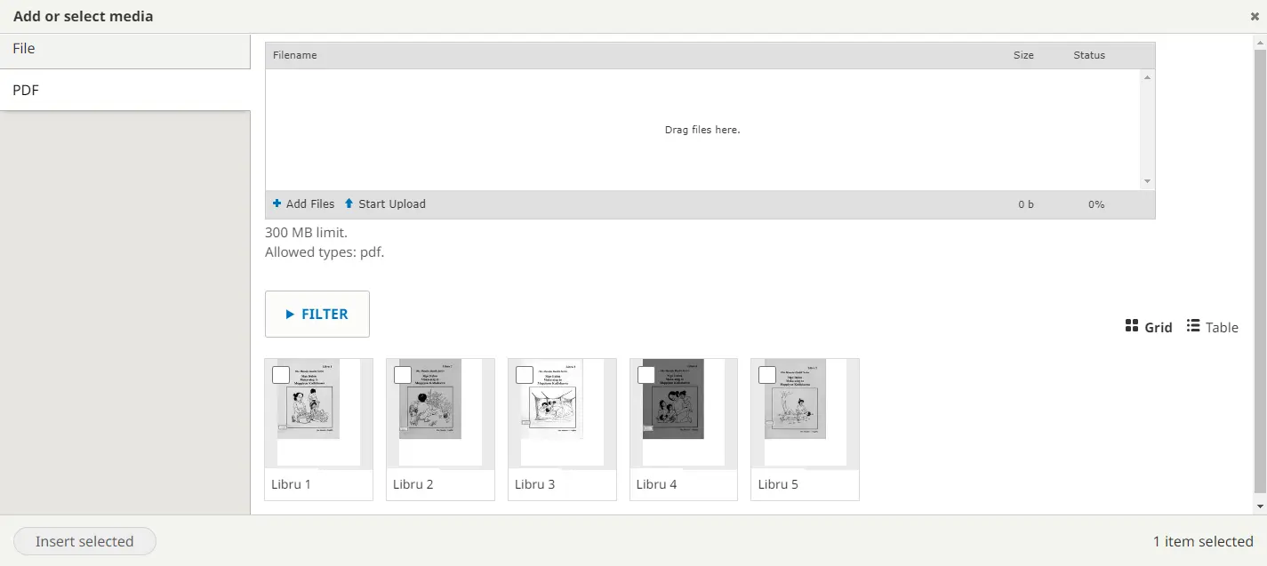Switch to Table view icon
1267x566 pixels.
coord(1193,326)
